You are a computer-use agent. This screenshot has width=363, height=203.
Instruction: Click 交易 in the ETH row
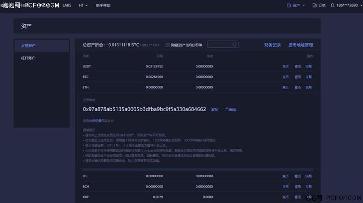[x=309, y=87]
